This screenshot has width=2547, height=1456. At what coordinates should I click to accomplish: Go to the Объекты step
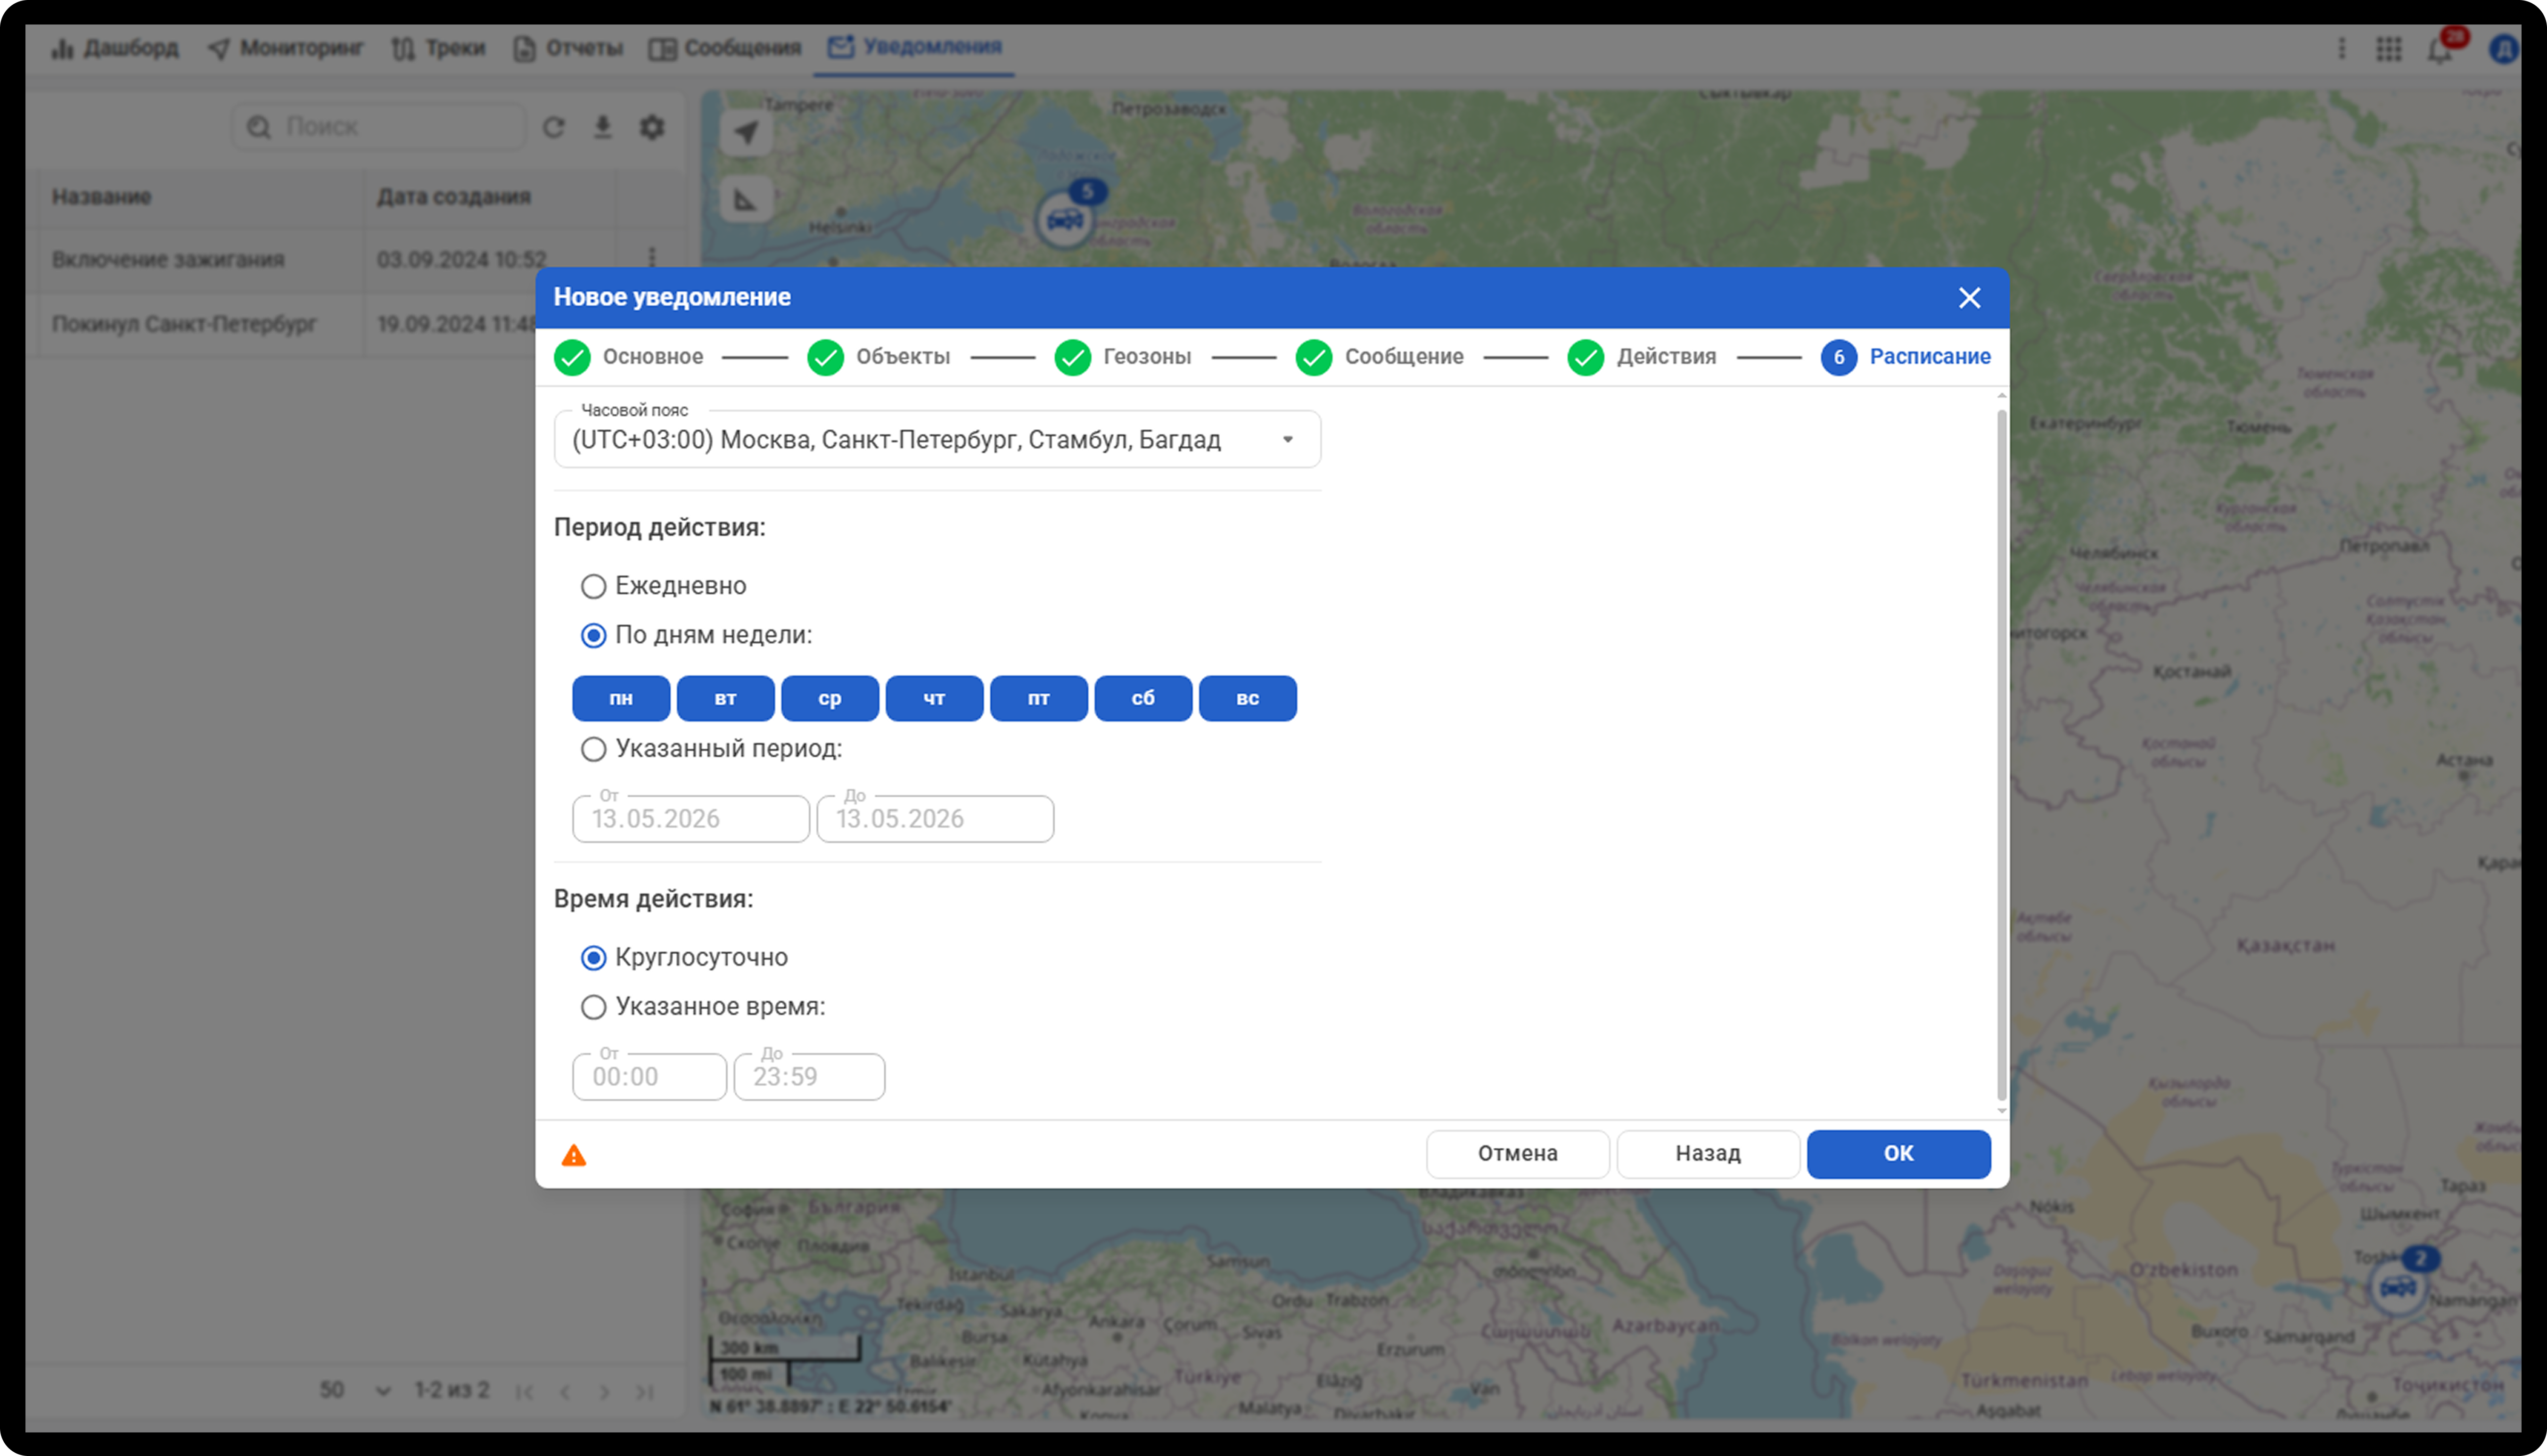click(x=878, y=357)
